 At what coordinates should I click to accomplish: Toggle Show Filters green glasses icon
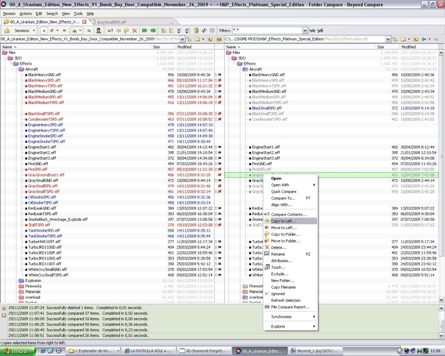pos(312,31)
